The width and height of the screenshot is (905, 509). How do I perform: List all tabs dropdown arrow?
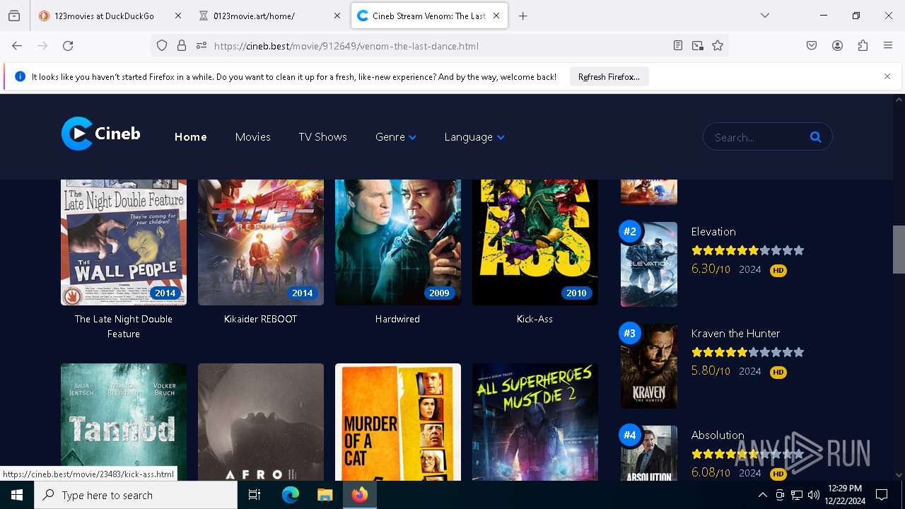pyautogui.click(x=764, y=16)
